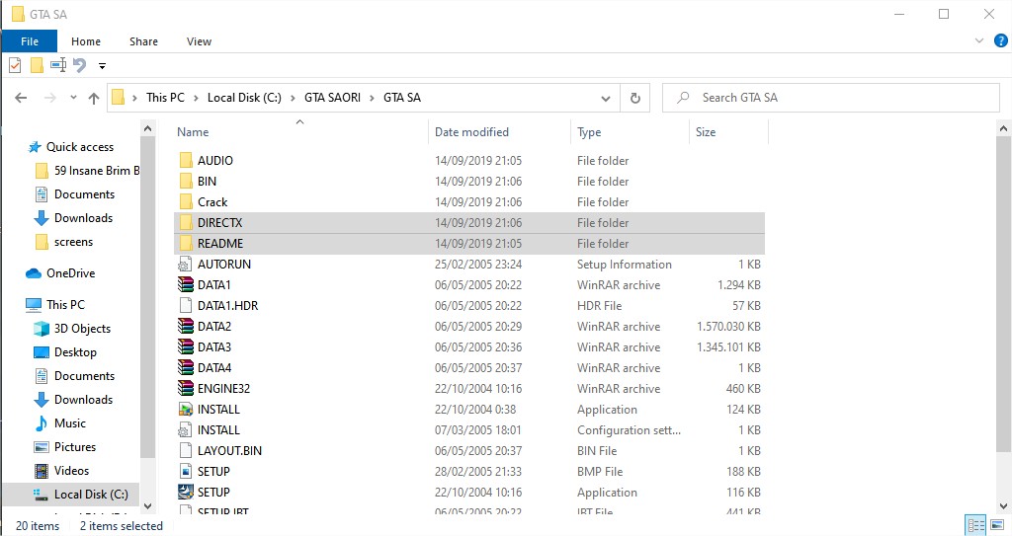Select the DATA1 WinRAR archive icon
The width and height of the screenshot is (1012, 536).
[x=186, y=284]
